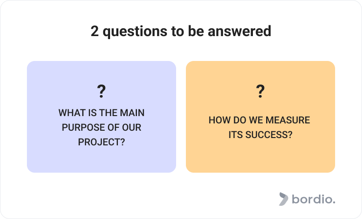Click the 'HOW DO WE MEASURE' text line
The height and width of the screenshot is (219, 362).
coord(259,120)
